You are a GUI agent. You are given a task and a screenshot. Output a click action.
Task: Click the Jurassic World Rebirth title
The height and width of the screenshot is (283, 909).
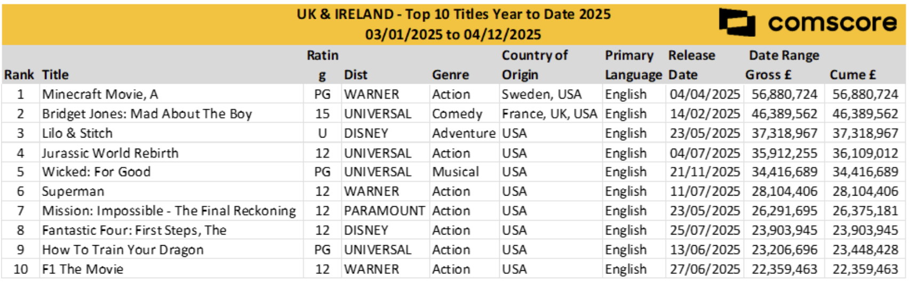pyautogui.click(x=110, y=153)
